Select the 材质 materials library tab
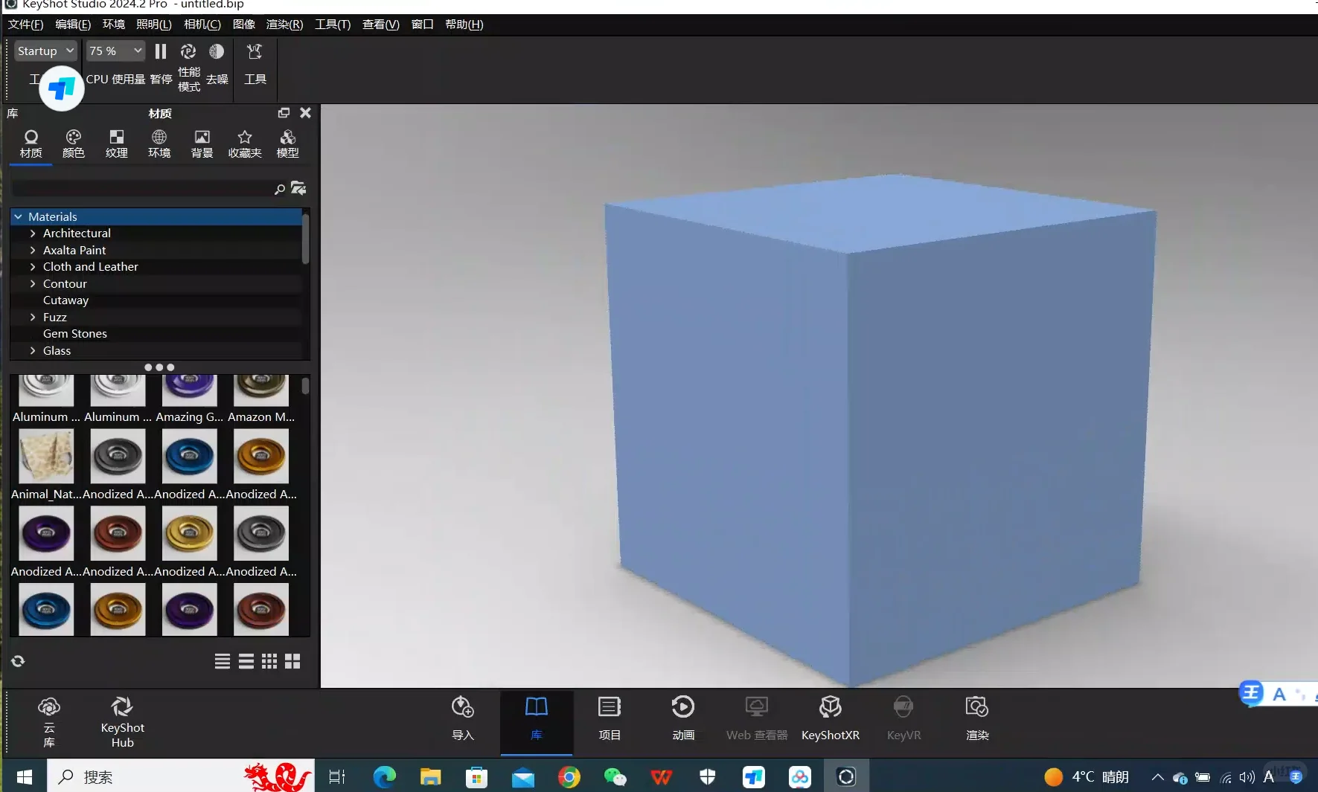The image size is (1318, 792). pyautogui.click(x=31, y=144)
